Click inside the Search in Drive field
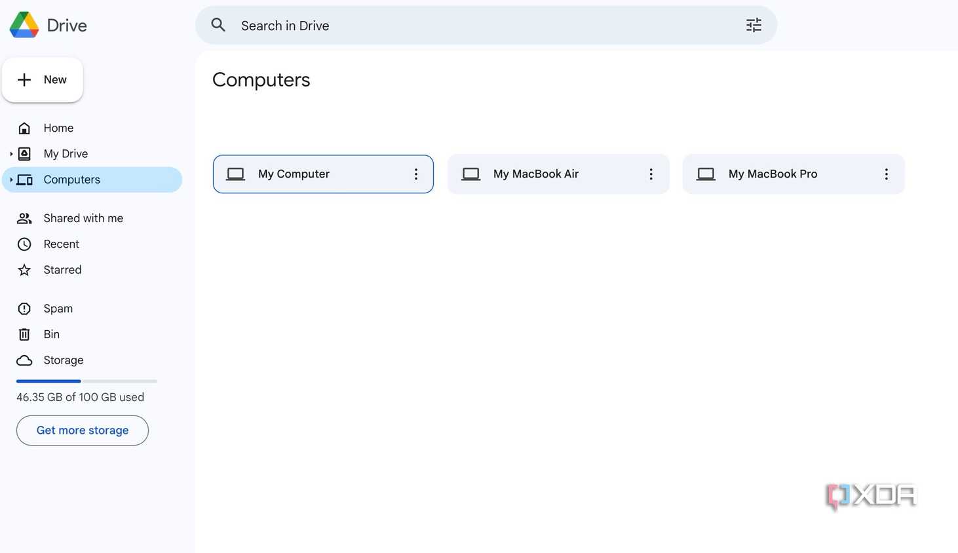958x553 pixels. [486, 25]
